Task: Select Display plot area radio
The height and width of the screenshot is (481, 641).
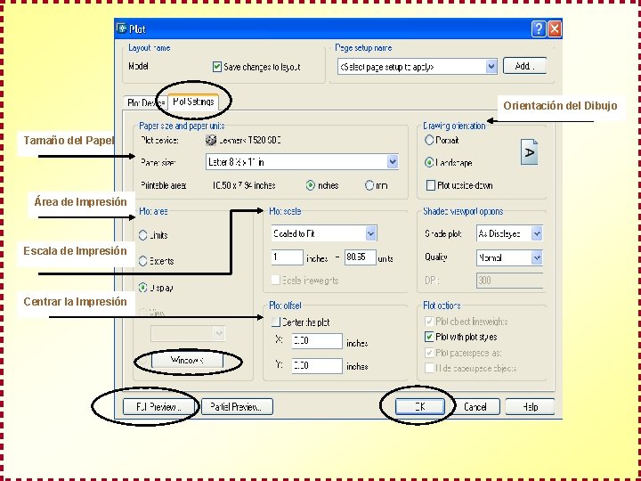Action: click(x=142, y=288)
